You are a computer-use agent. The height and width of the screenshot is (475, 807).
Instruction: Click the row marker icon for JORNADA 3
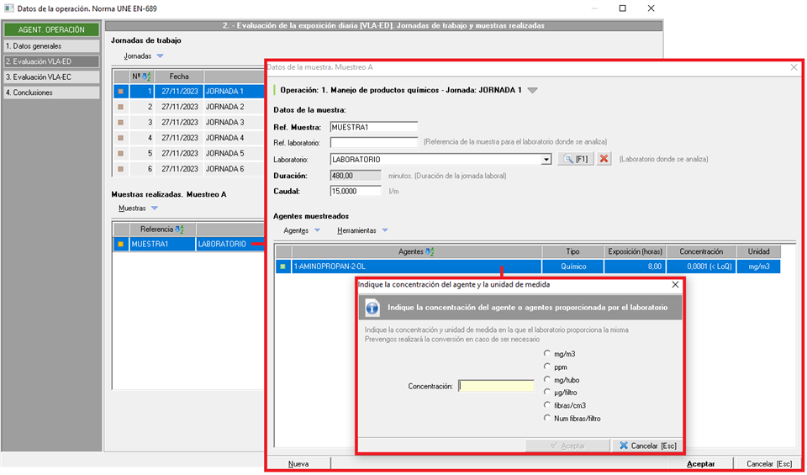pos(120,123)
